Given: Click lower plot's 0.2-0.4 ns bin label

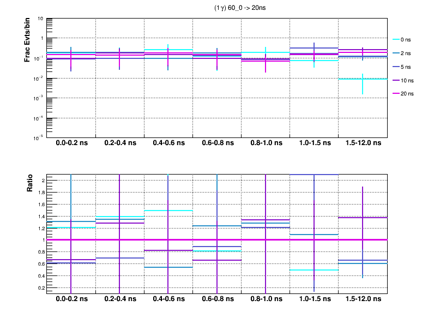Looking at the screenshot, I should [120, 299].
